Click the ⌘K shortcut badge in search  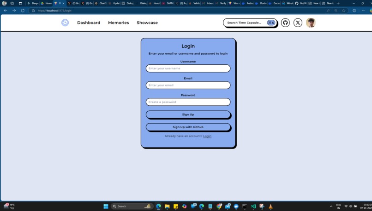tap(271, 23)
